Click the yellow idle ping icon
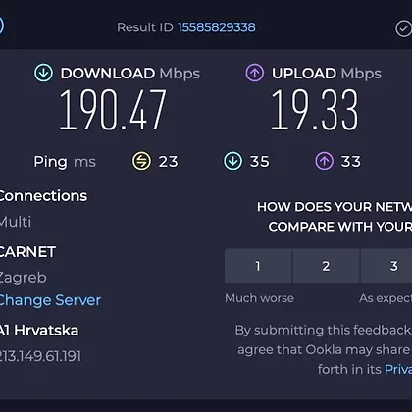Screen dimensions: 412x412 [x=141, y=161]
